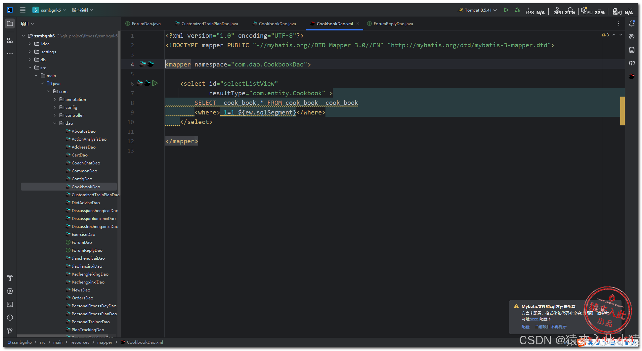642x351 pixels.
Task: Open the MyBatis bird tool icon in right sidebar
Action: point(632,76)
